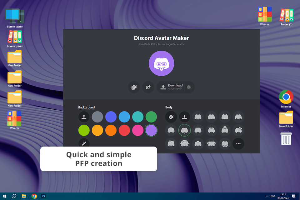The height and width of the screenshot is (200, 300).
Task: Select the blurple background color
Action: coord(111,117)
